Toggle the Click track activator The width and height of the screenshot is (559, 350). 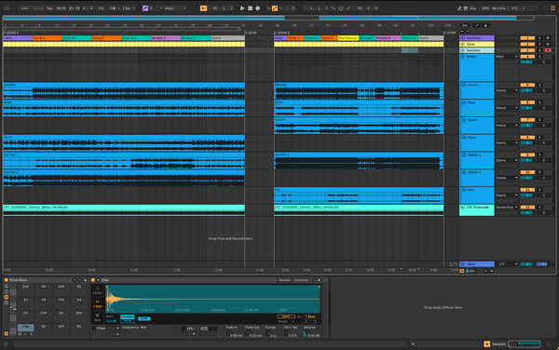pos(527,44)
